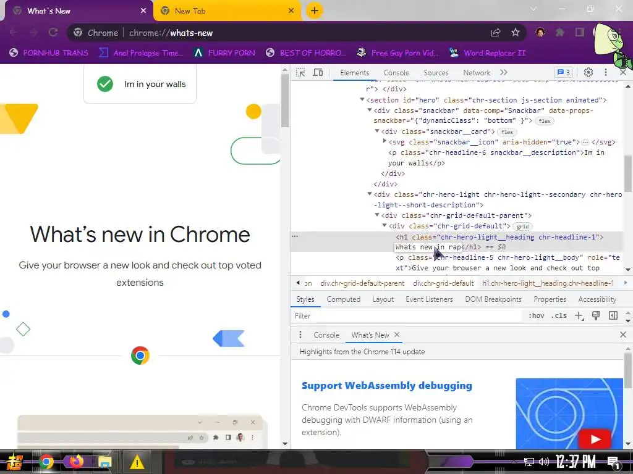Select div.chr-grid-default-parent in the breadcrumb
Image resolution: width=633 pixels, height=474 pixels.
362,283
